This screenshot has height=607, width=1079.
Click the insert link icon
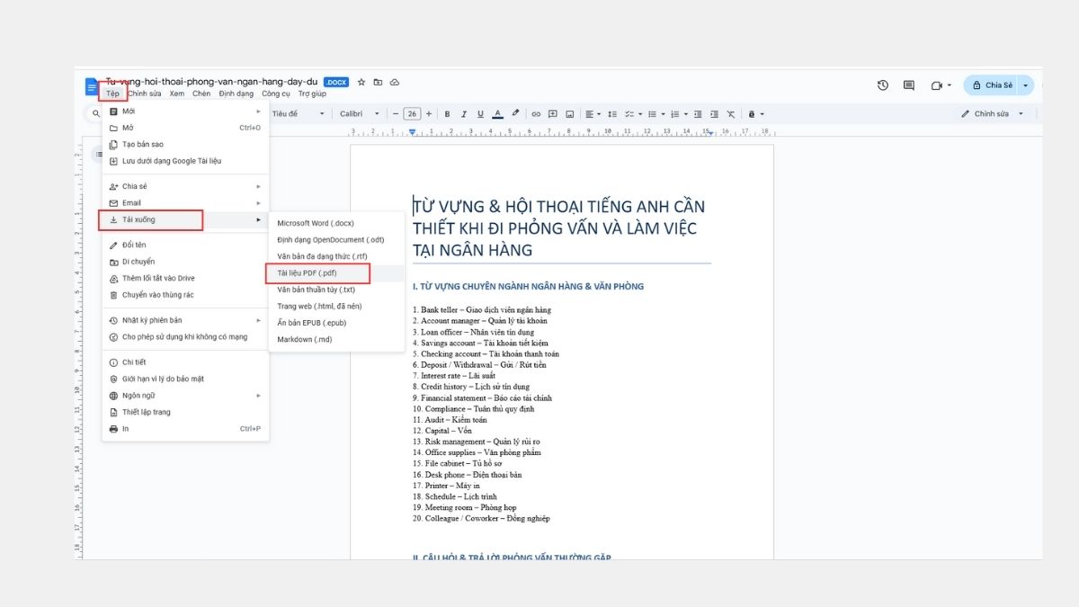536,114
